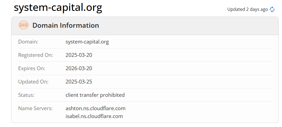Screen dimensions: 282x127
Task: Click the refresh icon beside the updated time
Action: (x=272, y=9)
